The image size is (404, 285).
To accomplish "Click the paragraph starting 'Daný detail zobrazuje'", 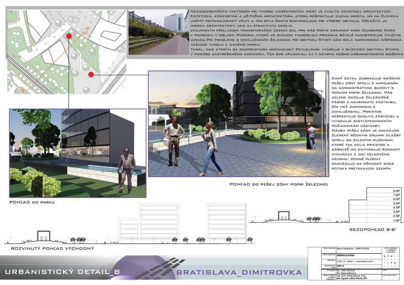I will tap(366, 102).
